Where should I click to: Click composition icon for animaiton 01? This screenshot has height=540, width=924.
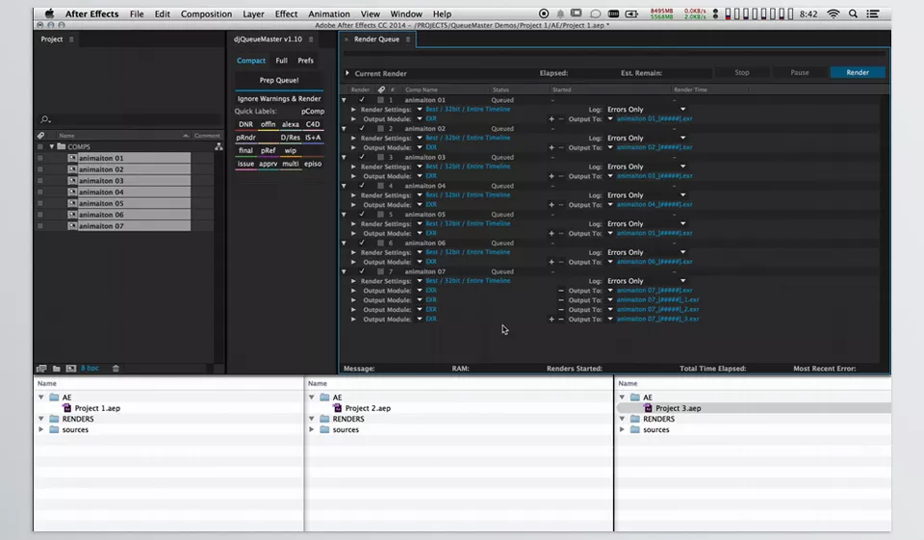(72, 159)
